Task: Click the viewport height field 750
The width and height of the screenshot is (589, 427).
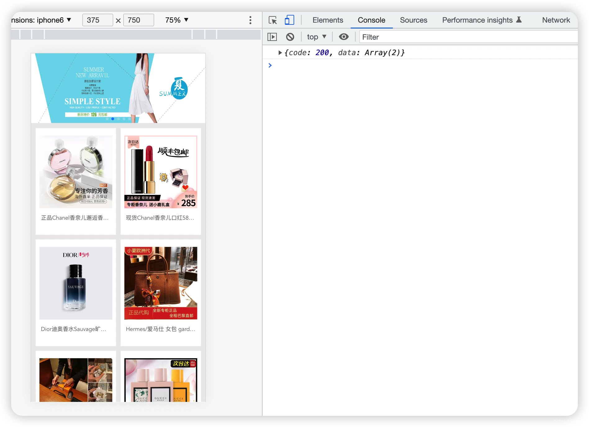Action: [x=138, y=20]
